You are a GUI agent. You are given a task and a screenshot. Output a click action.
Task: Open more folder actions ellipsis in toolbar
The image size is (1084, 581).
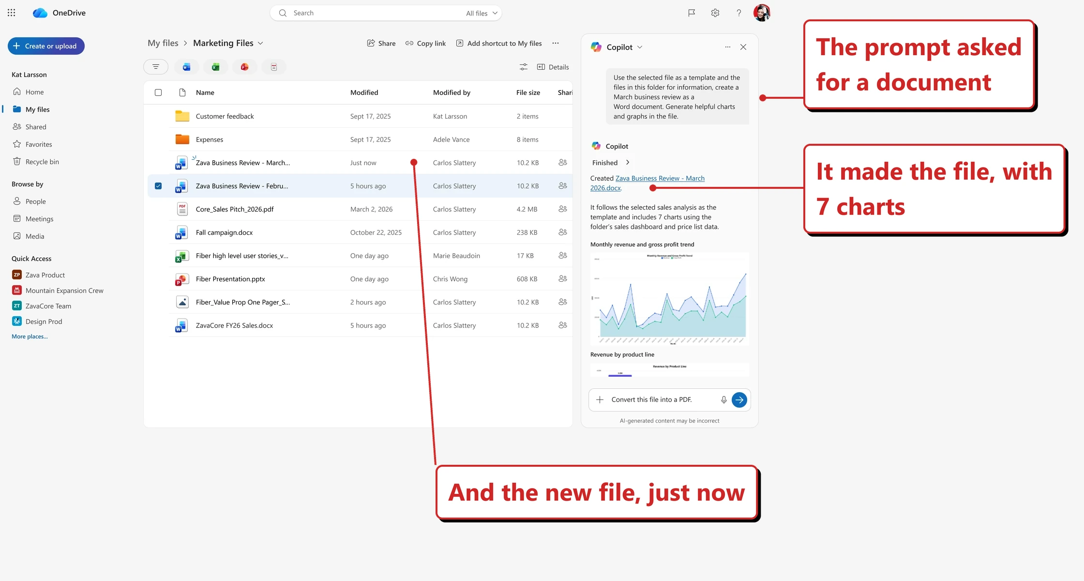[556, 43]
